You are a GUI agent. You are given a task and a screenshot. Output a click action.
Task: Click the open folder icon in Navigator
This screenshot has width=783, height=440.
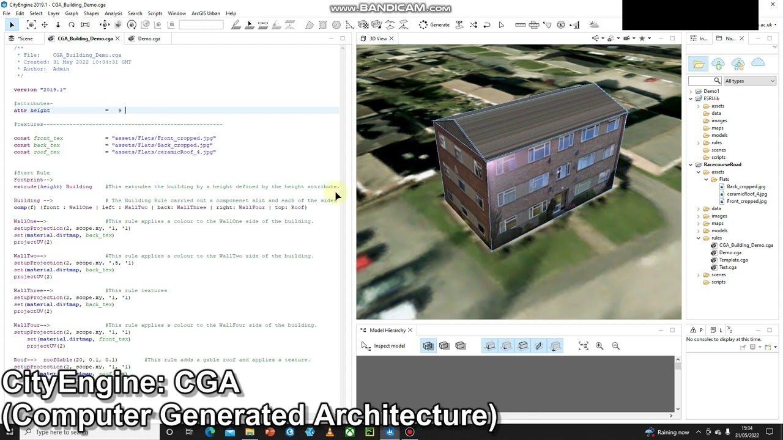[699, 64]
